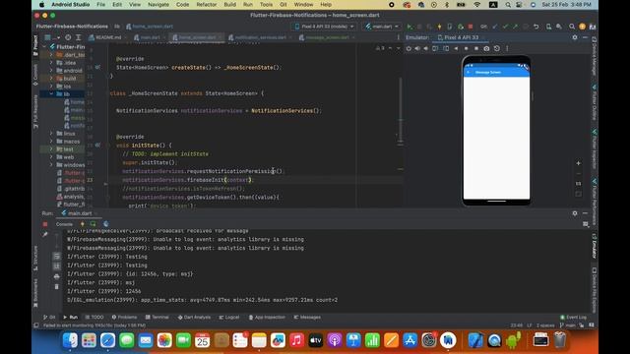Open emulator extended controls three-dot menu
The width and height of the screenshot is (630, 354).
[x=507, y=48]
